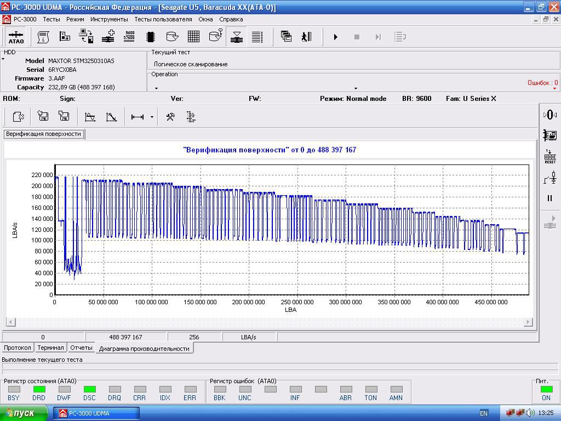The width and height of the screenshot is (561, 421).
Task: Click the microchip icon in the main toolbar
Action: [x=151, y=37]
